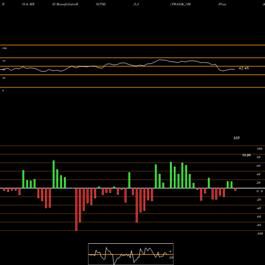Screen dimensions: 265x265
Task: Click the MR axis label -40
Action: [259, 208]
